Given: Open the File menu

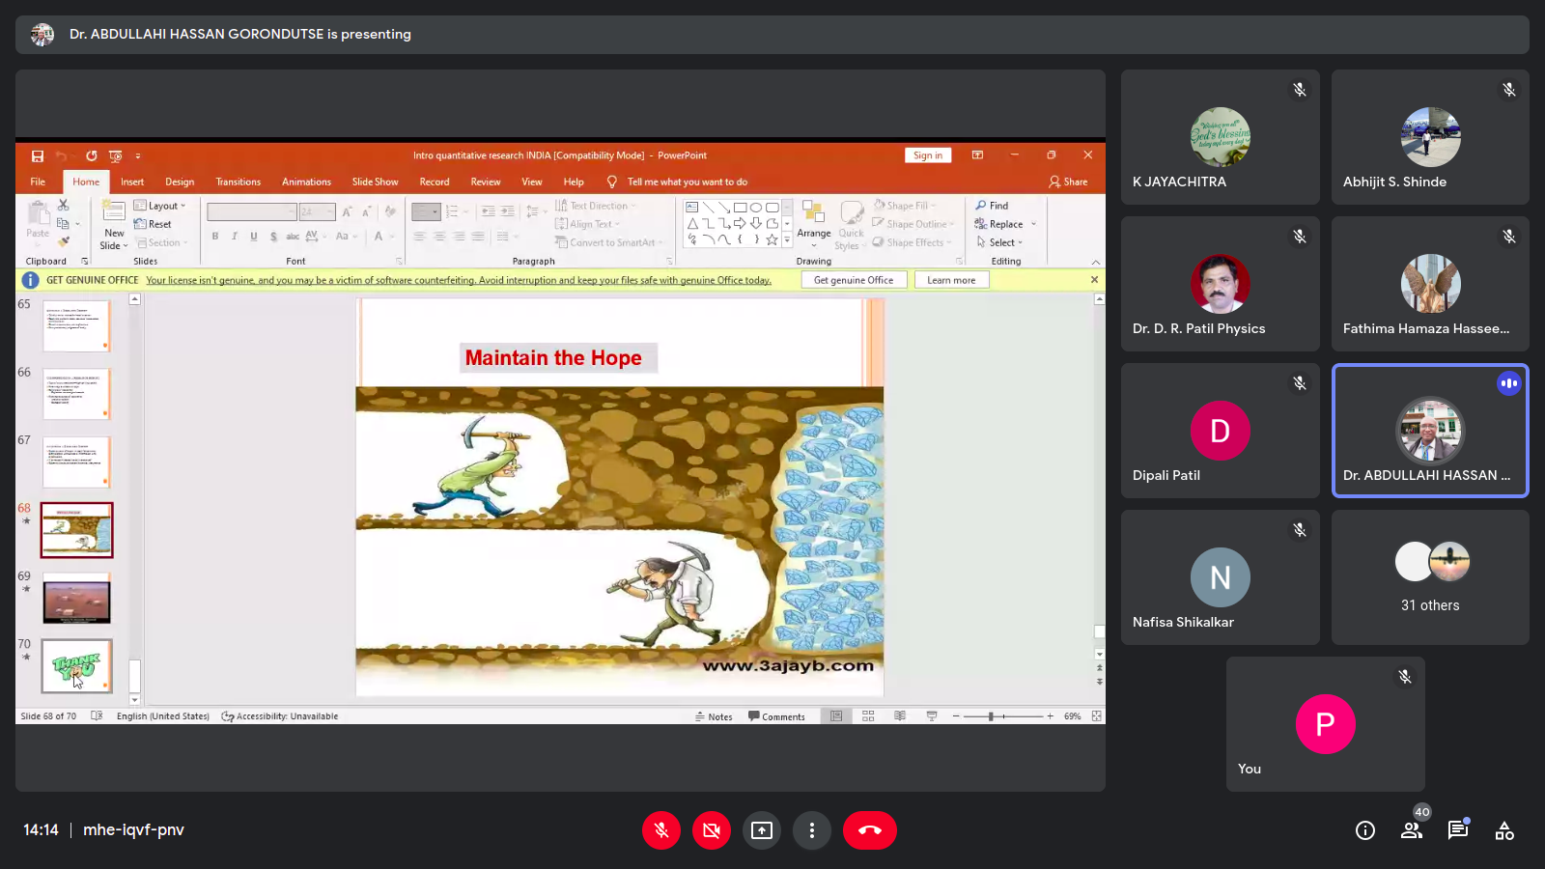Looking at the screenshot, I should click(x=38, y=182).
